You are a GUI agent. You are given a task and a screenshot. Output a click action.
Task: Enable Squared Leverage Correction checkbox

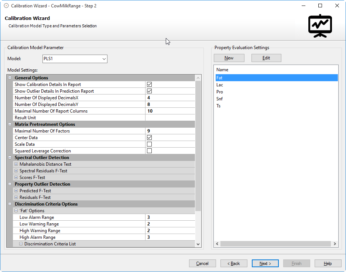(150, 151)
